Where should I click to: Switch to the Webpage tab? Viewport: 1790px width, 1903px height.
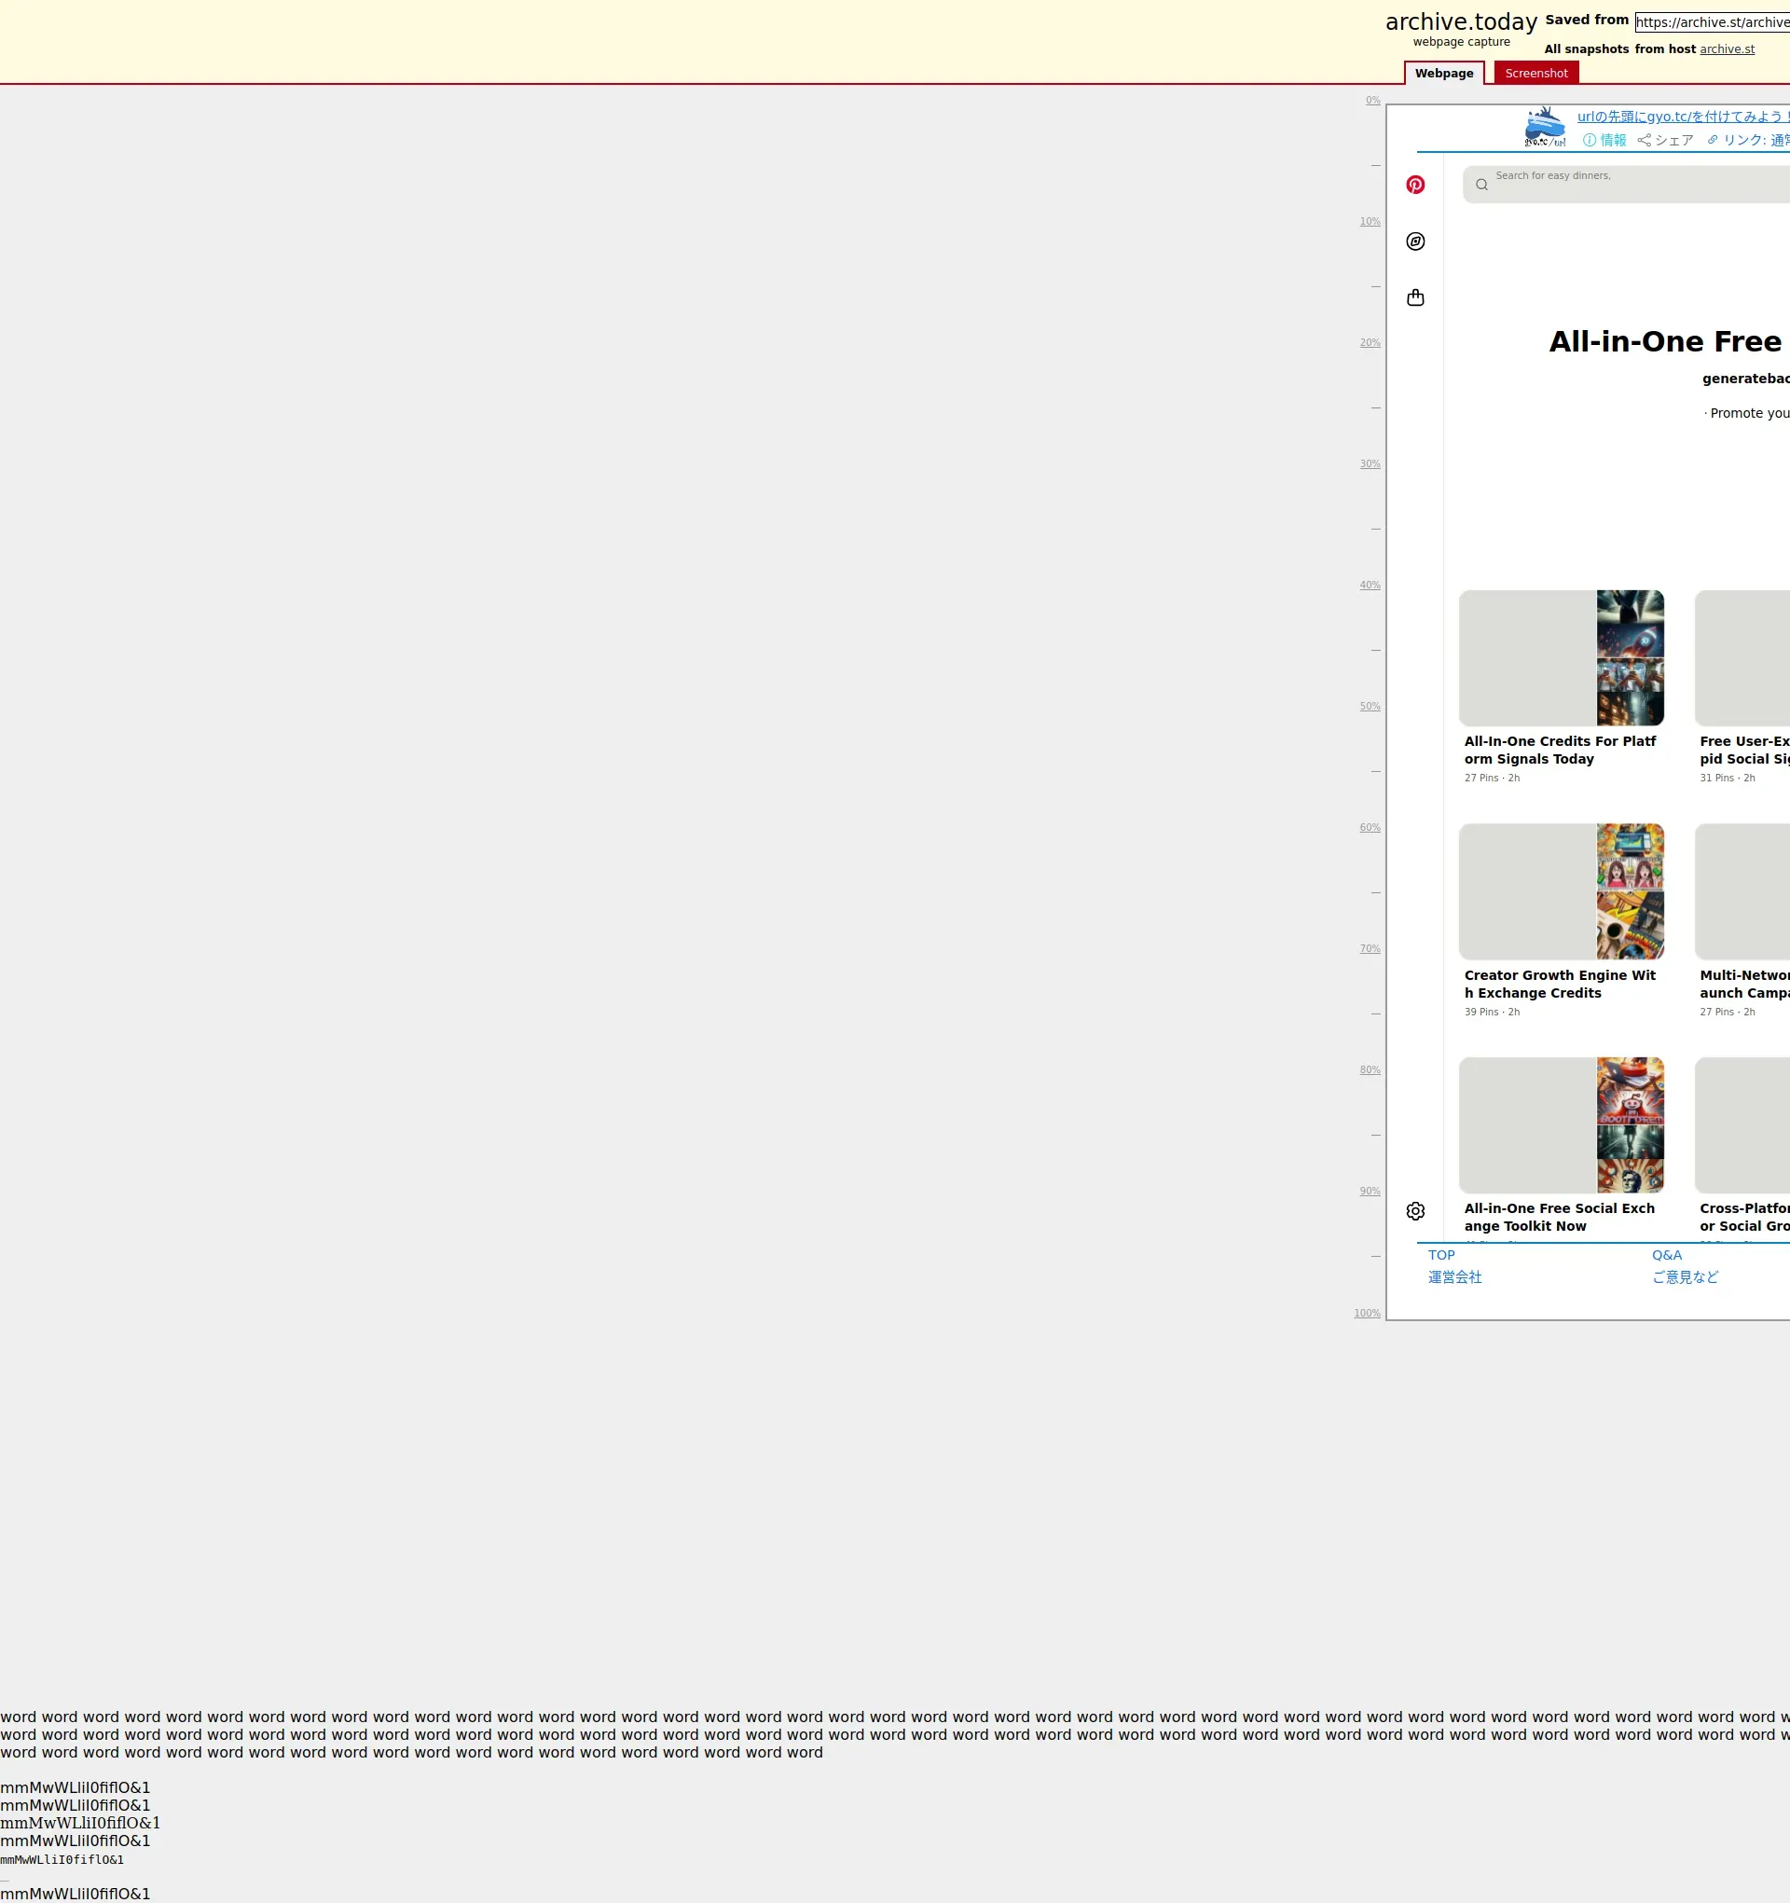pyautogui.click(x=1443, y=73)
